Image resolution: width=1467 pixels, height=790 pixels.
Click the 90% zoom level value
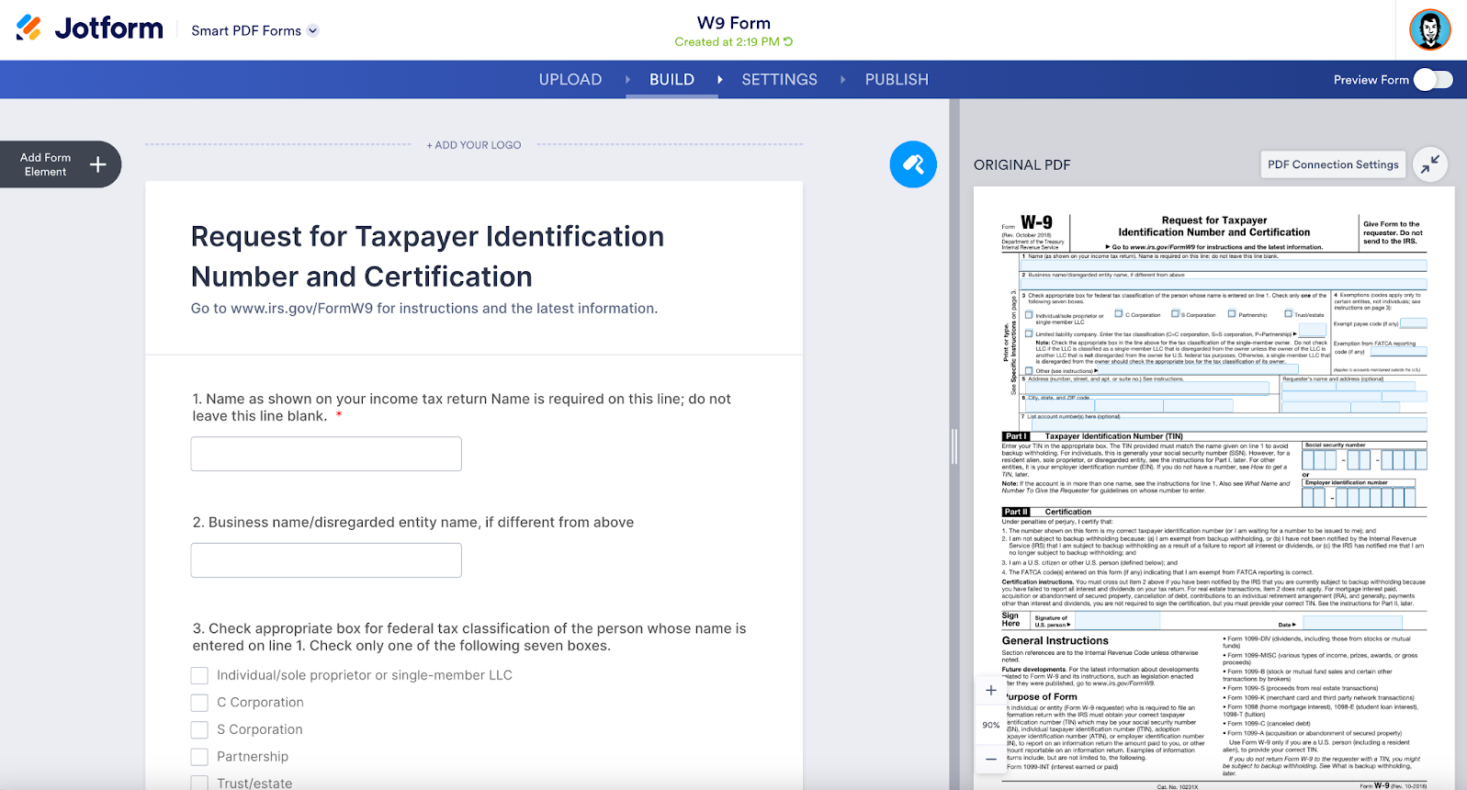pos(990,725)
